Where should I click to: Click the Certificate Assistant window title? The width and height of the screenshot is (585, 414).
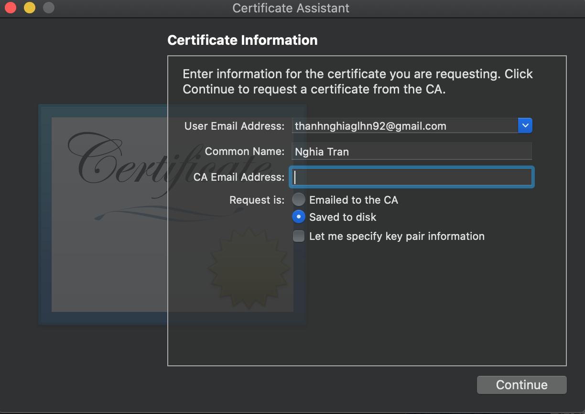pyautogui.click(x=291, y=8)
